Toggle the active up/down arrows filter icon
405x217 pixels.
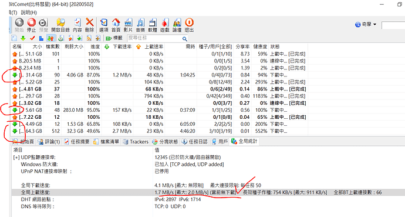pyautogui.click(x=50, y=38)
